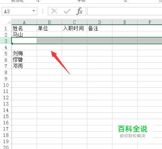Click cell containing 姓名
The height and width of the screenshot is (149, 162).
(24, 28)
